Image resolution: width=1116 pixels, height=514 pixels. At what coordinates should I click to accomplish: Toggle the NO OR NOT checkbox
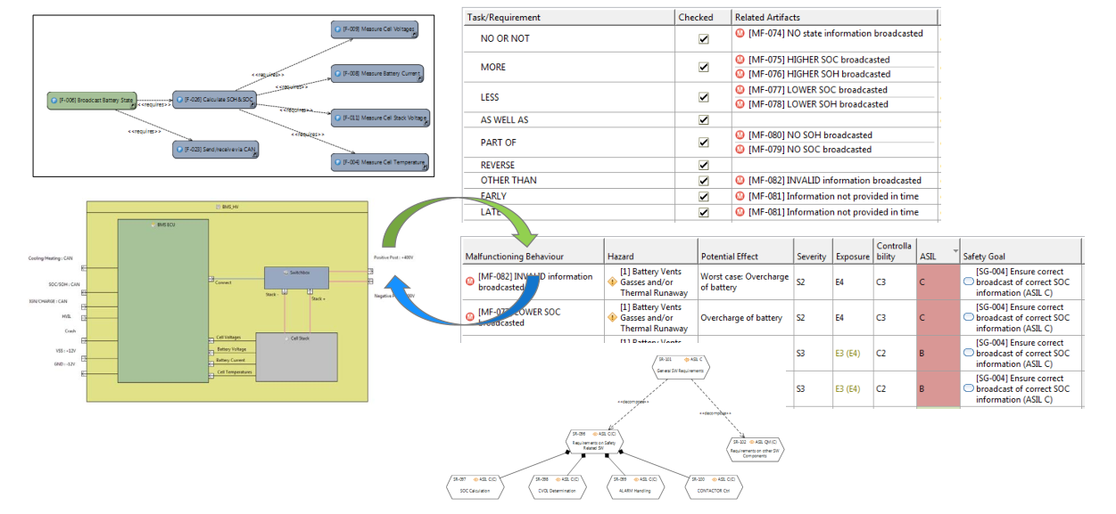pyautogui.click(x=704, y=39)
